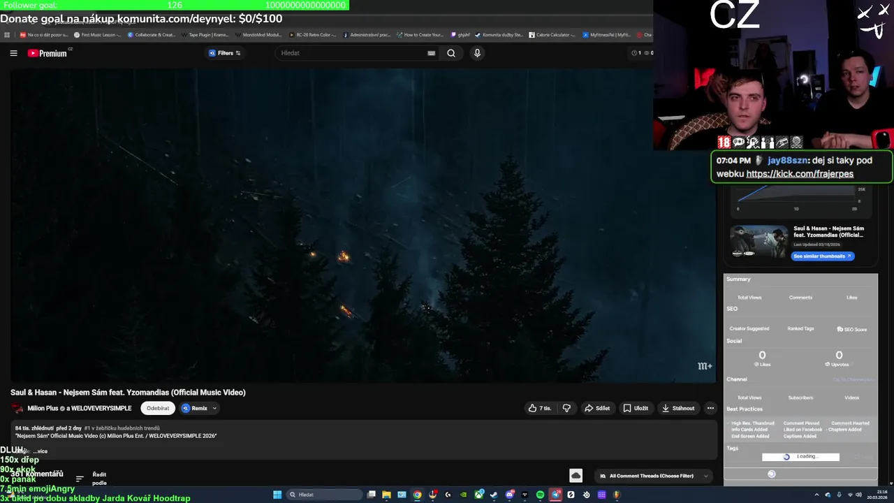Switch to Google Chrome in taskbar
Screen dimensions: 894x503
417,495
